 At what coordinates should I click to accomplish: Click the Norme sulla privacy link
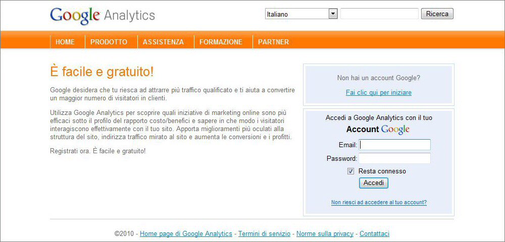325,234
